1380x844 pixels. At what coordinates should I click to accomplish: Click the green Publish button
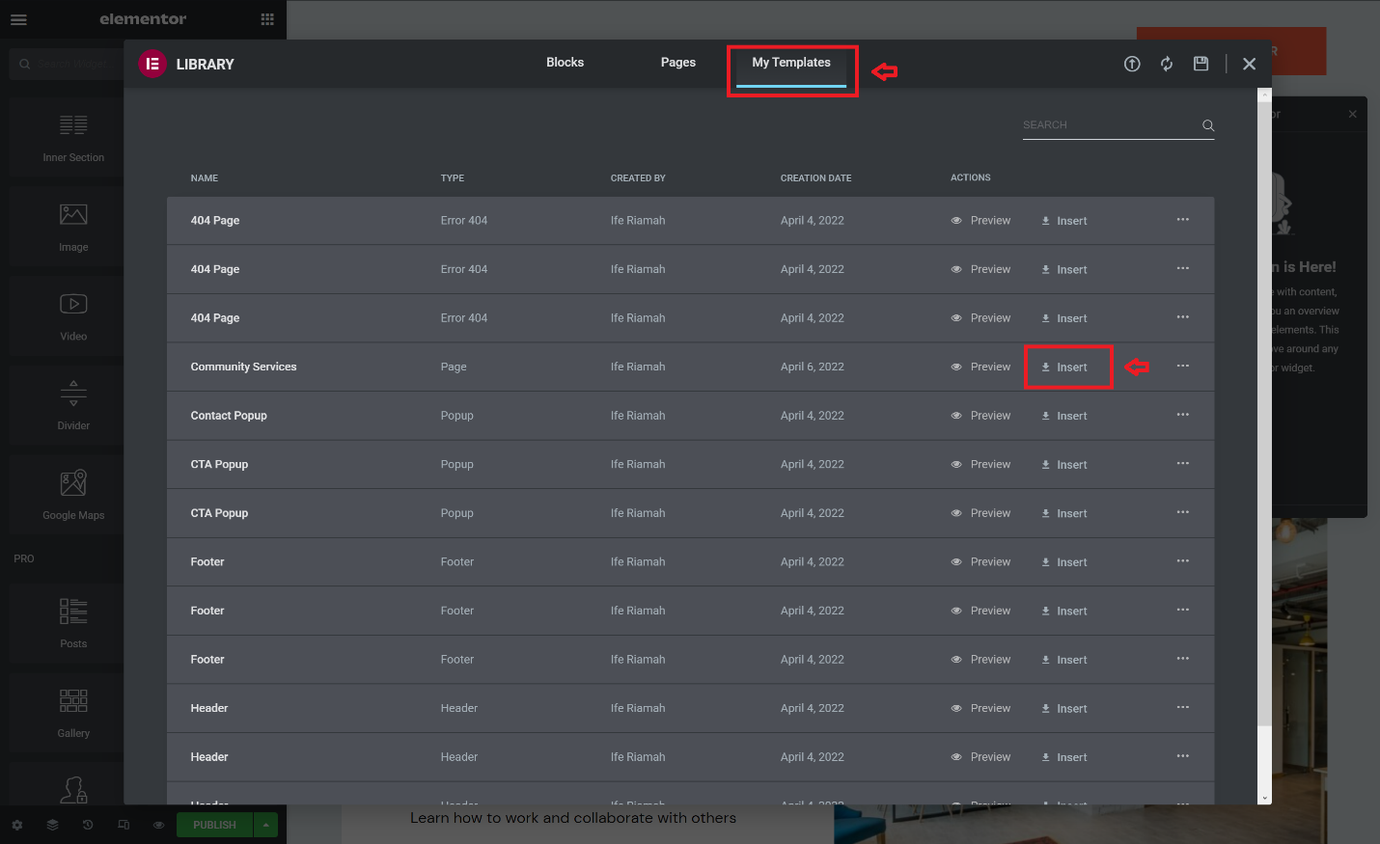(214, 825)
